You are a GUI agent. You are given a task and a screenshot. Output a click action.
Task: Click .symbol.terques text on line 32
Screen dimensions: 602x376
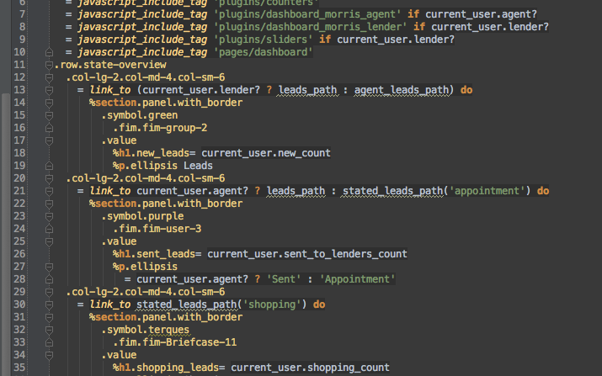point(145,330)
